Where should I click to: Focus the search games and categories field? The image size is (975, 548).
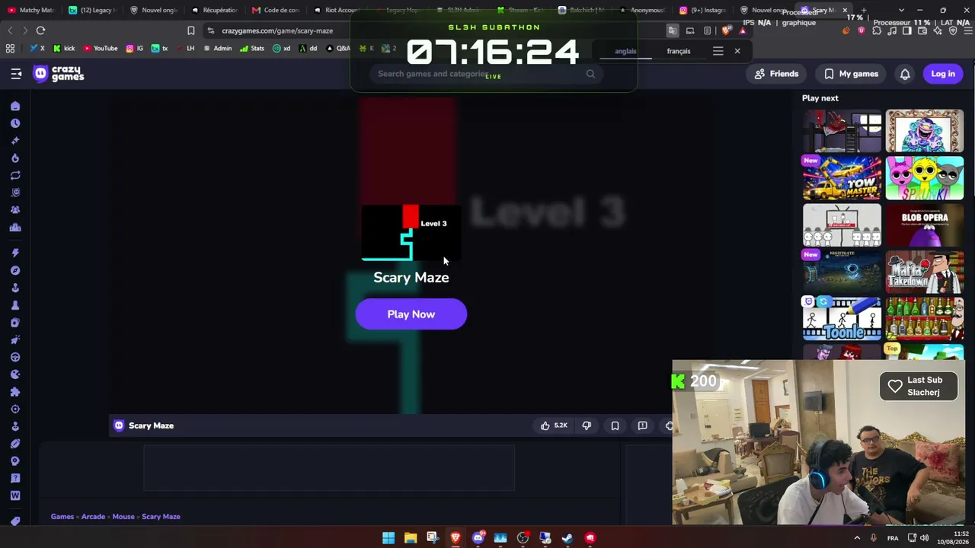[x=486, y=74]
